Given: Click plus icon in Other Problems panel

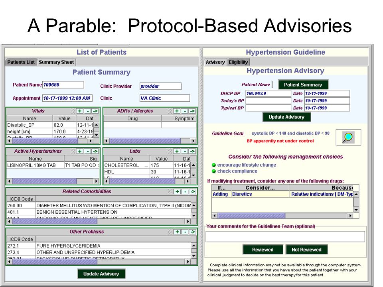Looking at the screenshot, I should point(177,232).
